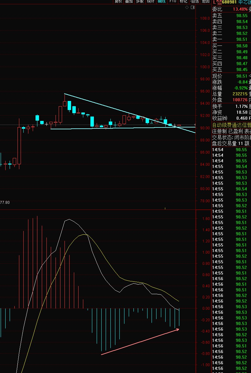Click the 现价 90.51 value
The width and height of the screenshot is (251, 373).
coord(242,76)
